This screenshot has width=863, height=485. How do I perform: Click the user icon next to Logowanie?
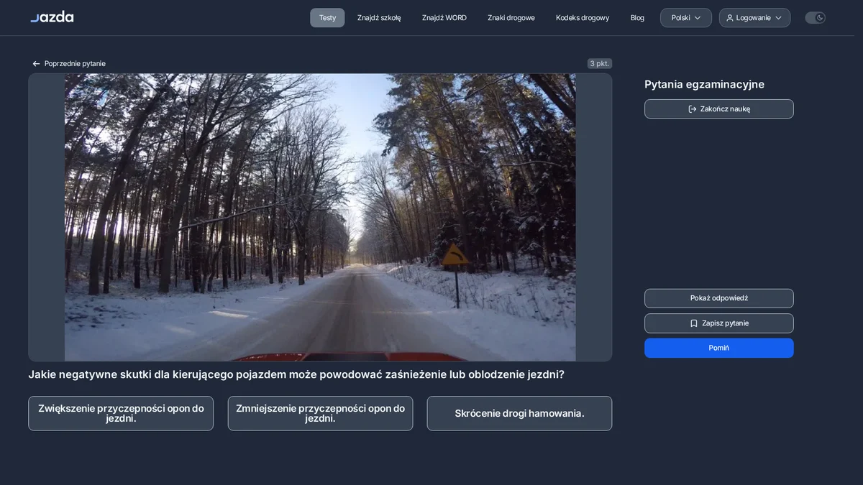coord(730,18)
